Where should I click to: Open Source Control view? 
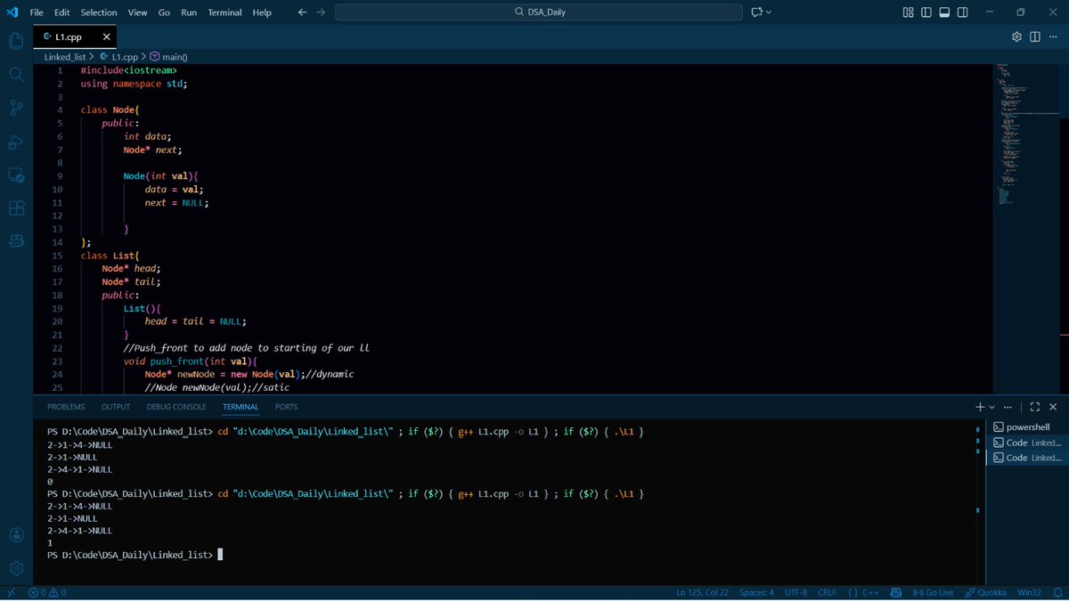coord(16,107)
